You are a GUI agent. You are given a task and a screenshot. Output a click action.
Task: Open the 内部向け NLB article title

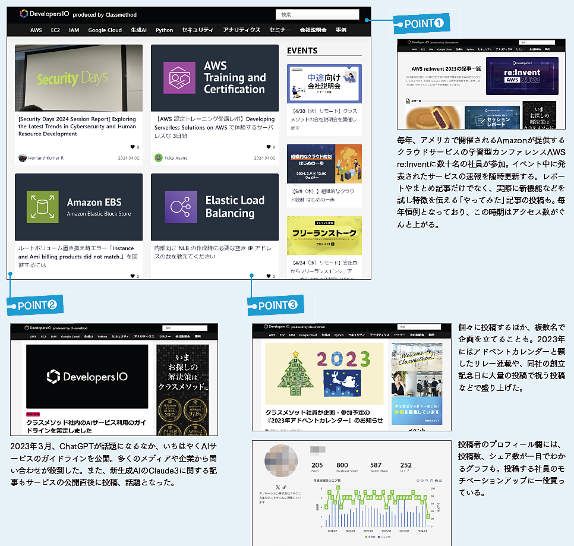[x=213, y=252]
